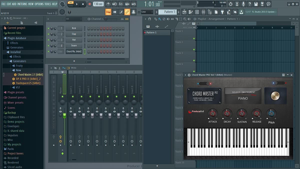Open the Snare channel button
300x169 pixels.
(74, 46)
